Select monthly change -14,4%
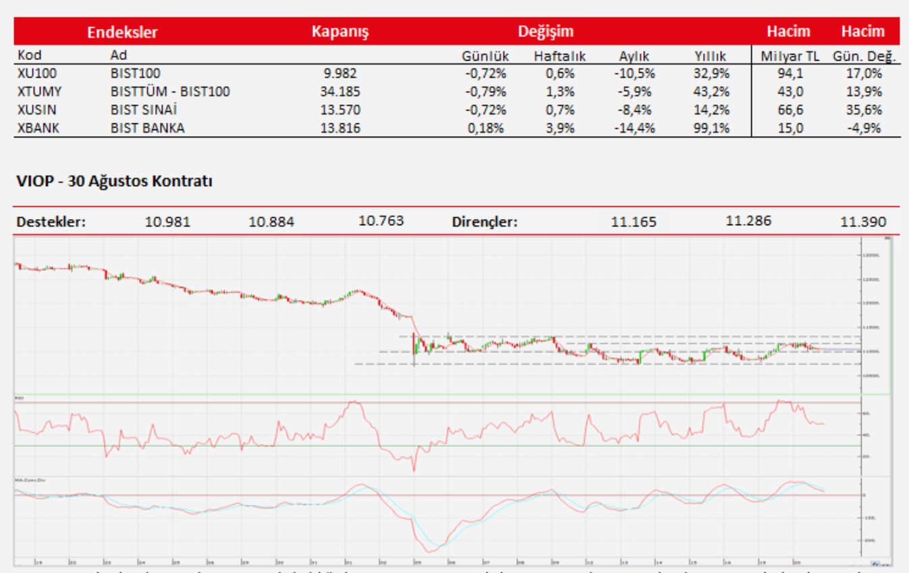 pos(634,128)
